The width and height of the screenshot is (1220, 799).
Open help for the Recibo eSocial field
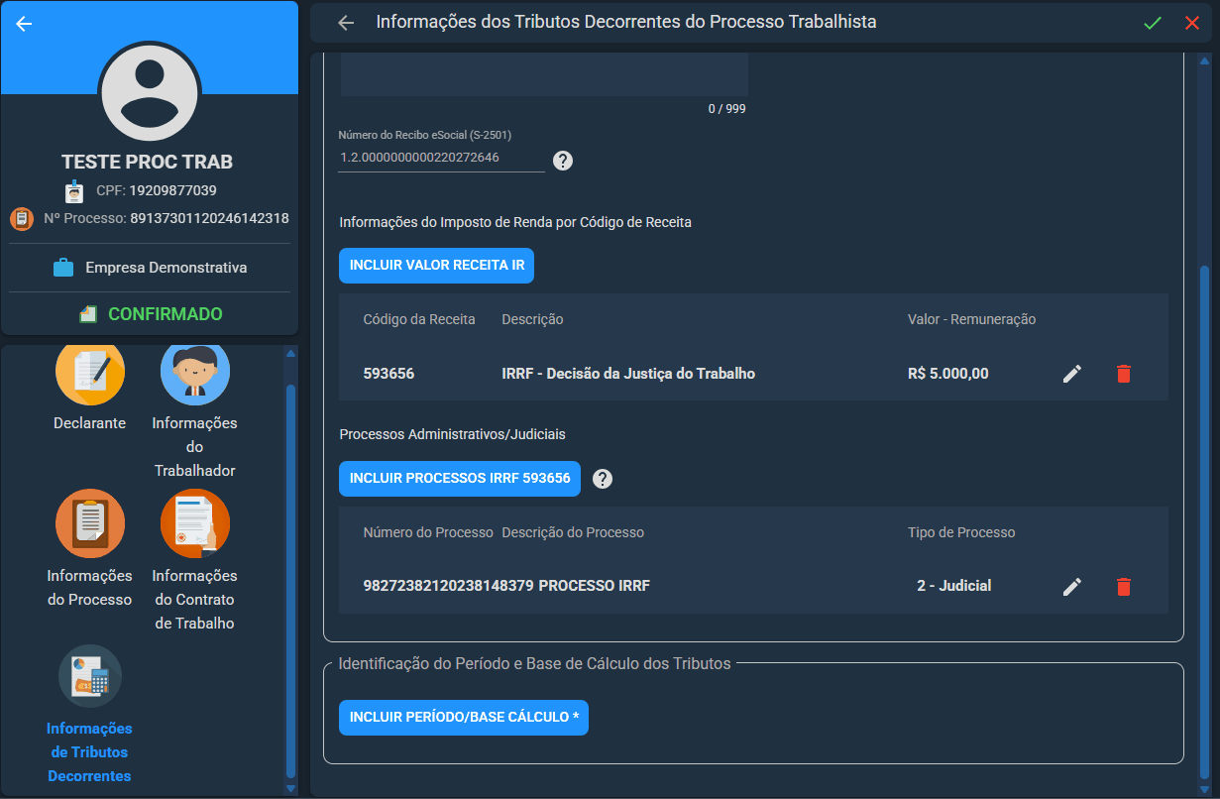(563, 160)
